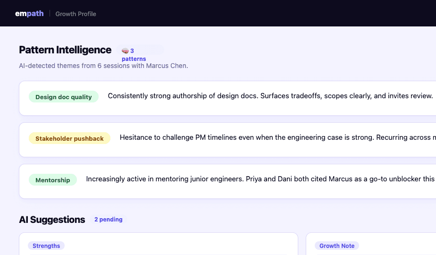This screenshot has height=255, width=436.
Task: Select the green Mentorship tag
Action: [52, 180]
